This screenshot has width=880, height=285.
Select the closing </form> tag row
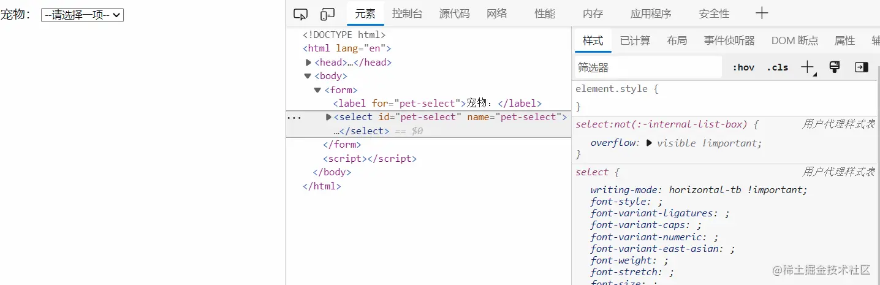click(342, 145)
